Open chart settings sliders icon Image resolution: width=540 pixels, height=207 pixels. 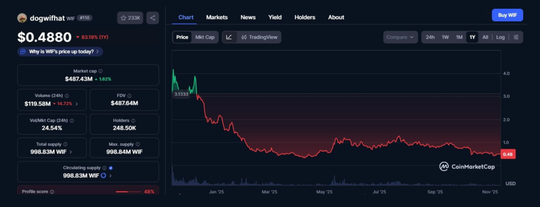click(x=516, y=37)
